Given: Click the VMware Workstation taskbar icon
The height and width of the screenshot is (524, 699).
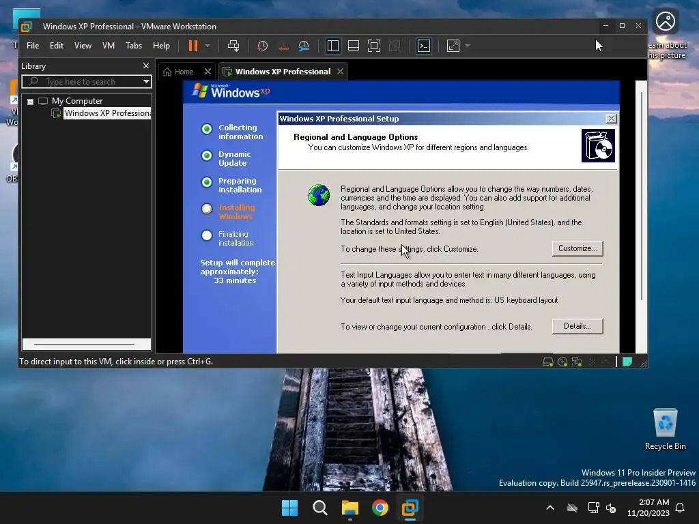Looking at the screenshot, I should point(410,508).
